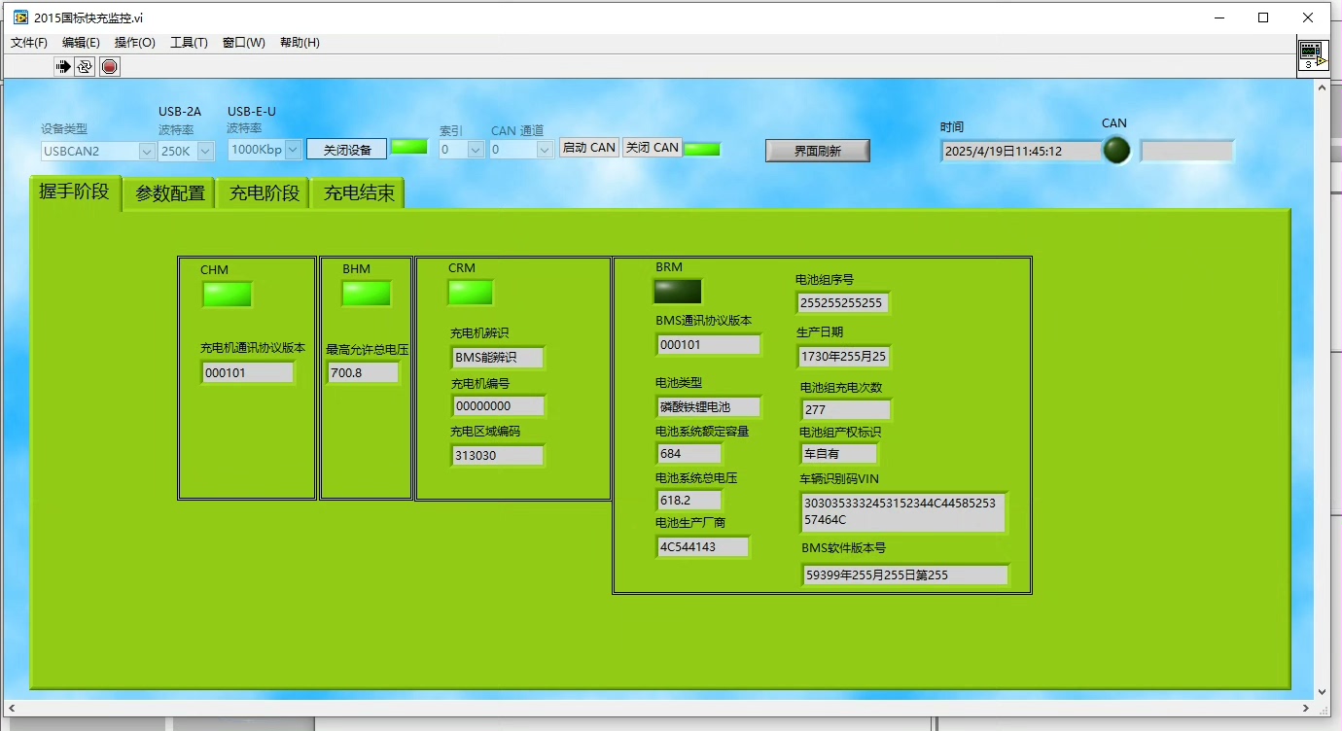Click the Run arrow in the toolbar
Viewport: 1342px width, 731px height.
63,66
